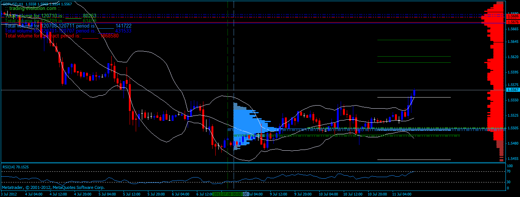Click price axis value 1.5550

point(513,100)
